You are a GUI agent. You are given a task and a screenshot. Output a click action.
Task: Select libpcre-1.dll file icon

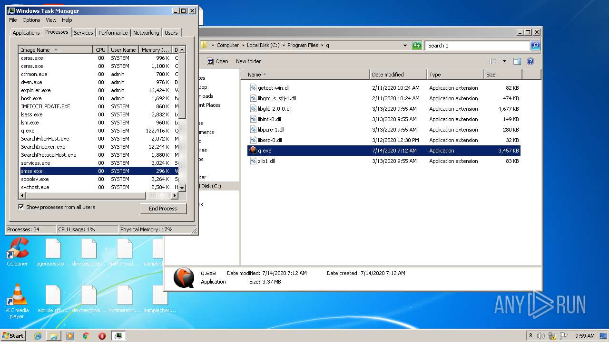(254, 130)
